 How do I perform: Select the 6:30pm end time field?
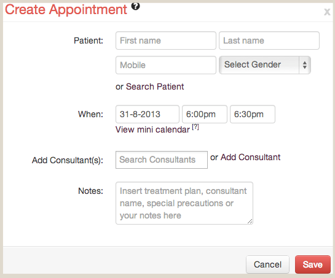click(x=253, y=114)
